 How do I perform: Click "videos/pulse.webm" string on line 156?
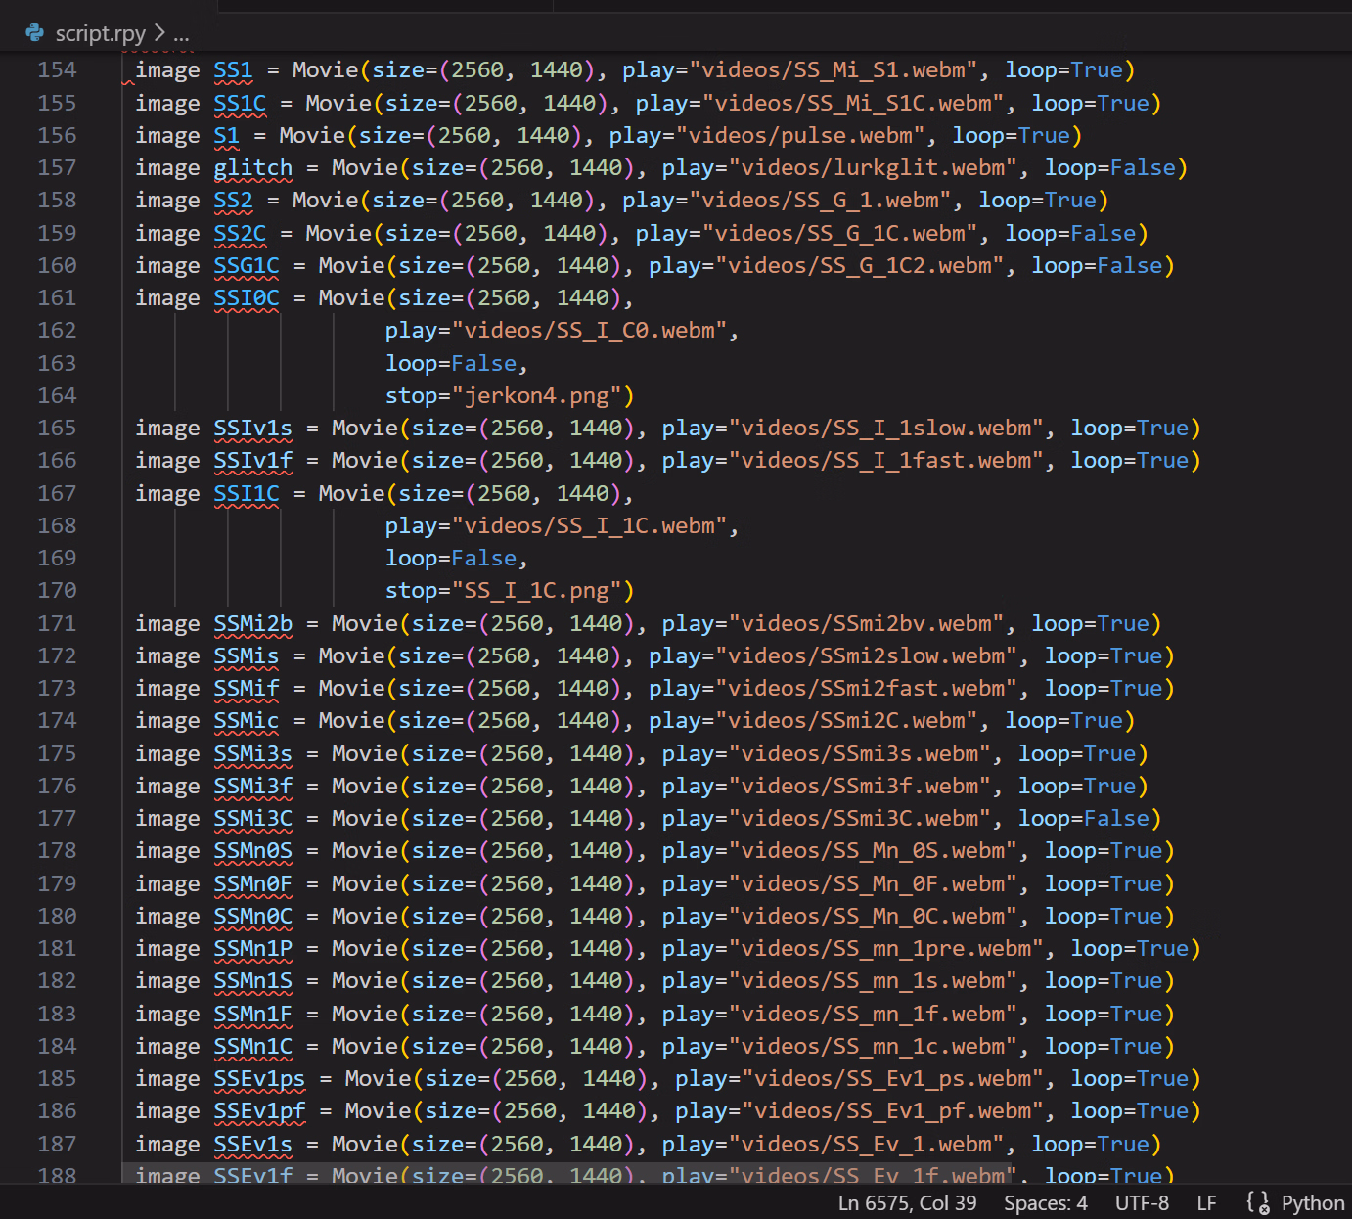point(766,135)
